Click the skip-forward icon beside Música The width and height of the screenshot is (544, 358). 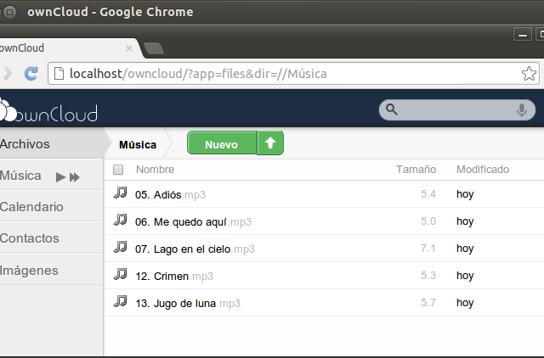pos(75,177)
